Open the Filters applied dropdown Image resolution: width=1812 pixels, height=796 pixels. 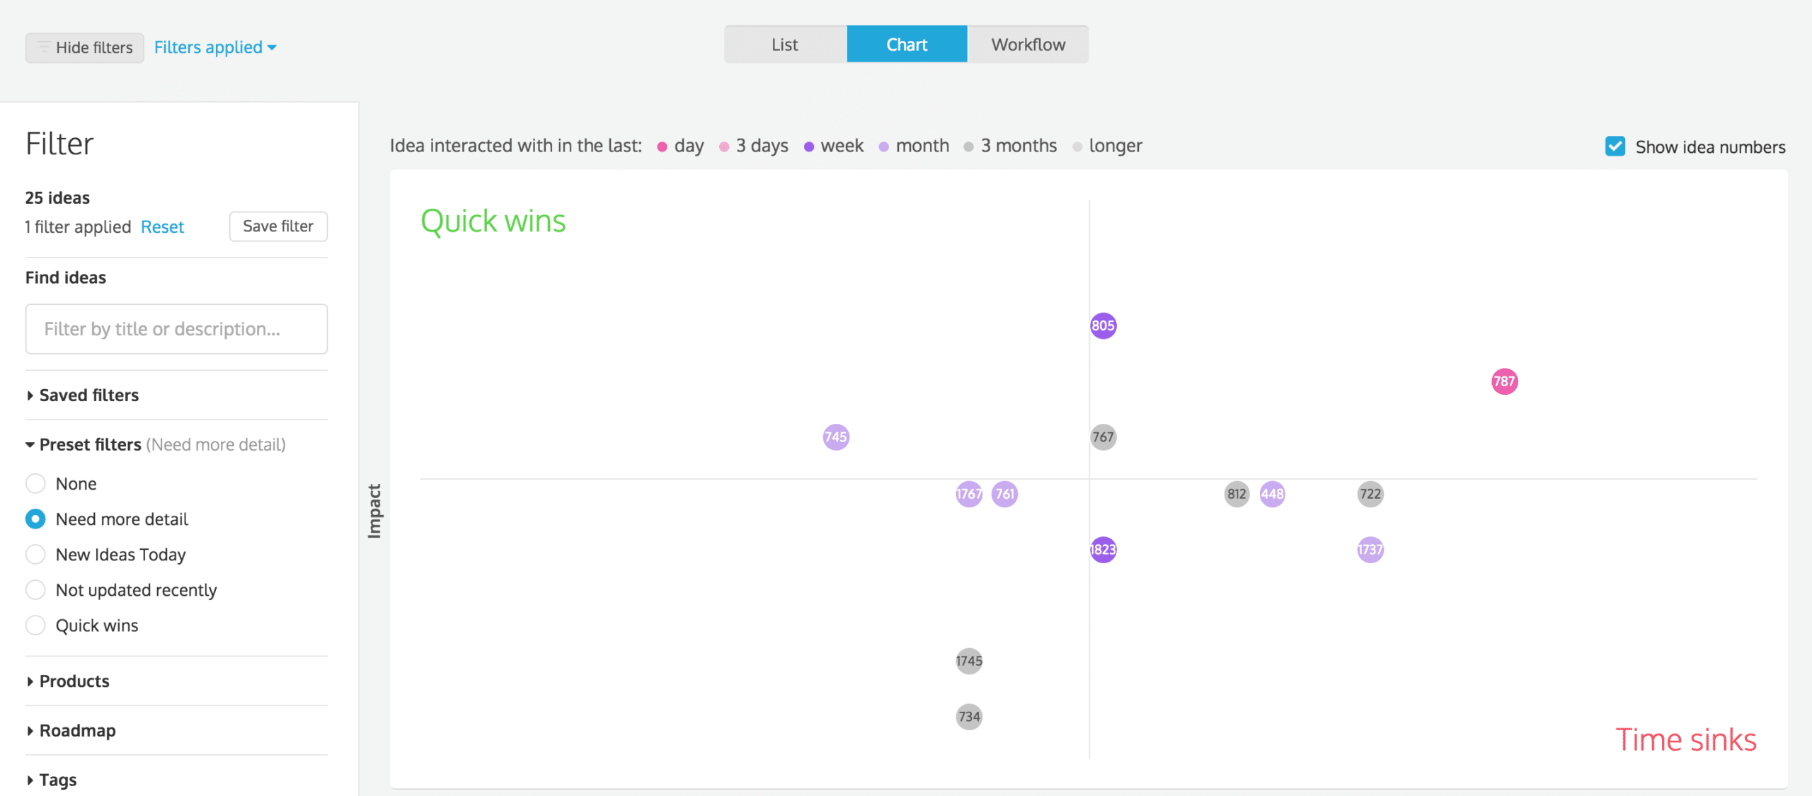[215, 47]
